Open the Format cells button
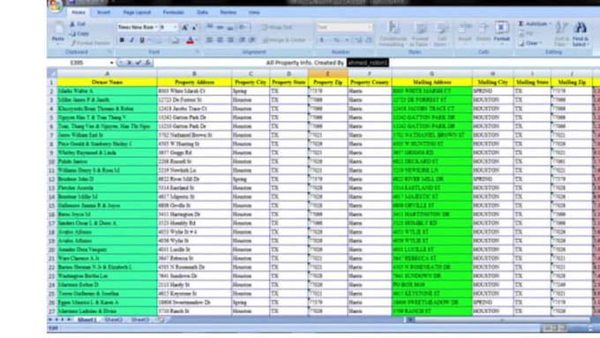Viewport: 600px width, 338px height. (x=501, y=32)
